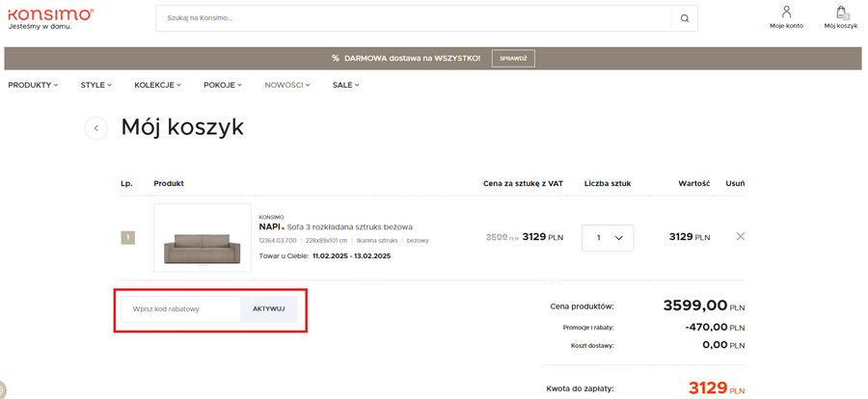868x399 pixels.
Task: Expand the KOLEKCJE dropdown menu
Action: click(x=157, y=85)
